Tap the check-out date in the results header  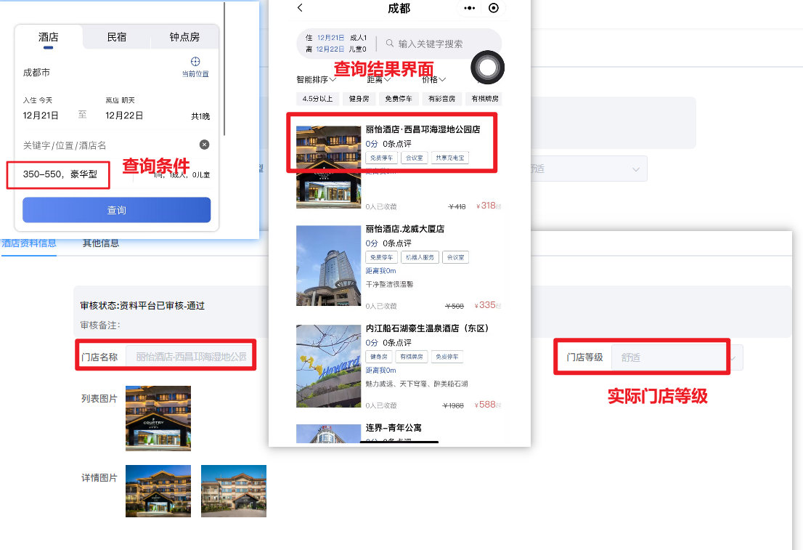[330, 49]
